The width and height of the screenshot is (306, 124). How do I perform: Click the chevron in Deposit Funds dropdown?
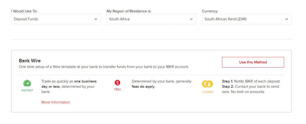pos(96,19)
